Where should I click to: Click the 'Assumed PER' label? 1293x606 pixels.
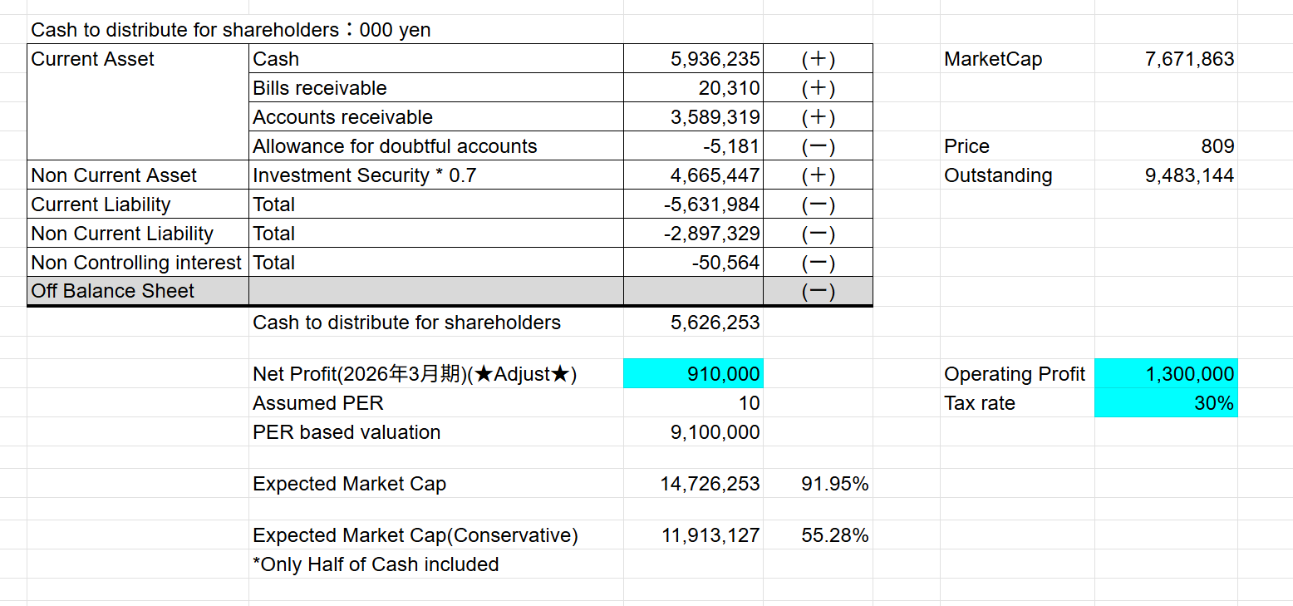[x=318, y=403]
